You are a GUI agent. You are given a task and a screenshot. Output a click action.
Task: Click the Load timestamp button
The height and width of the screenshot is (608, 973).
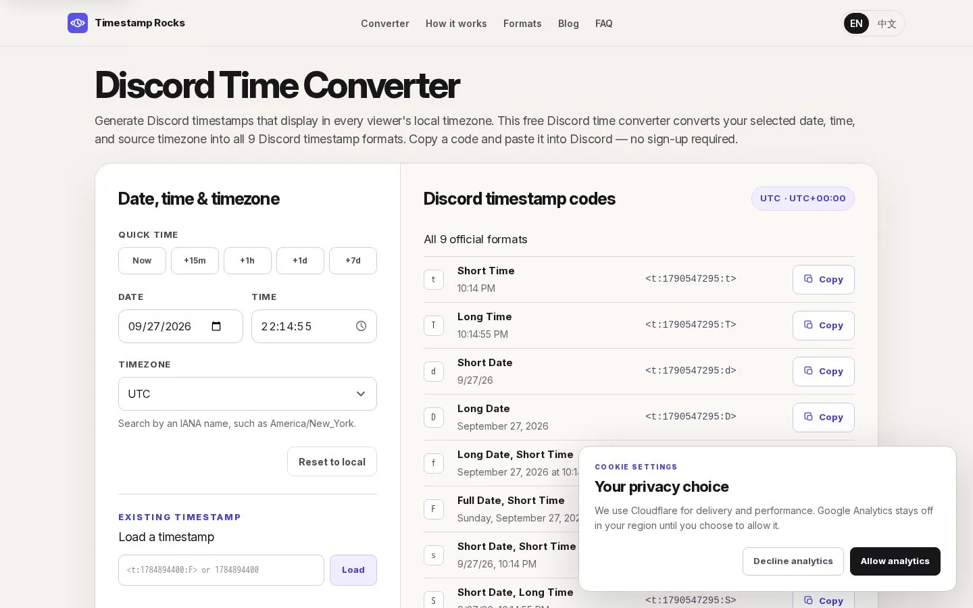pyautogui.click(x=353, y=570)
